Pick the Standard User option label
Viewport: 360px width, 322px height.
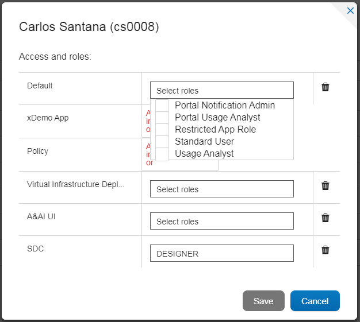tap(204, 141)
